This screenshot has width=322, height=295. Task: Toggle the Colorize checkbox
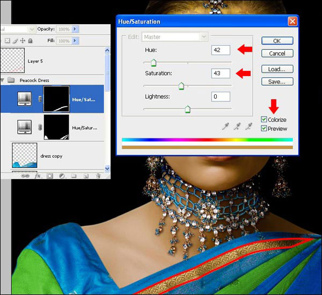(x=264, y=119)
